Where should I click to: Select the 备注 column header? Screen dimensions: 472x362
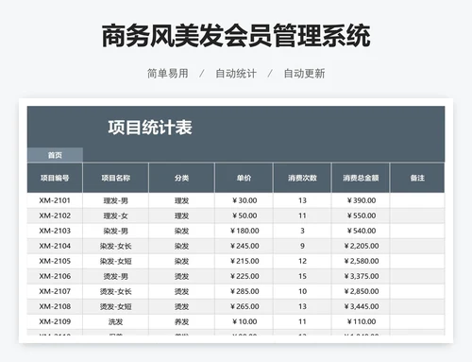point(417,178)
